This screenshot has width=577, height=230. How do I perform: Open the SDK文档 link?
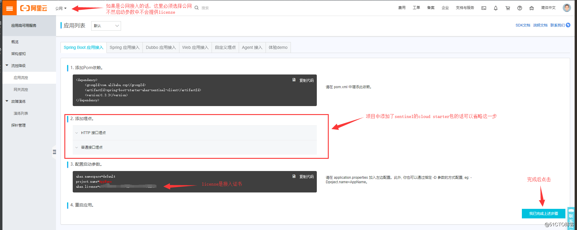coord(523,25)
